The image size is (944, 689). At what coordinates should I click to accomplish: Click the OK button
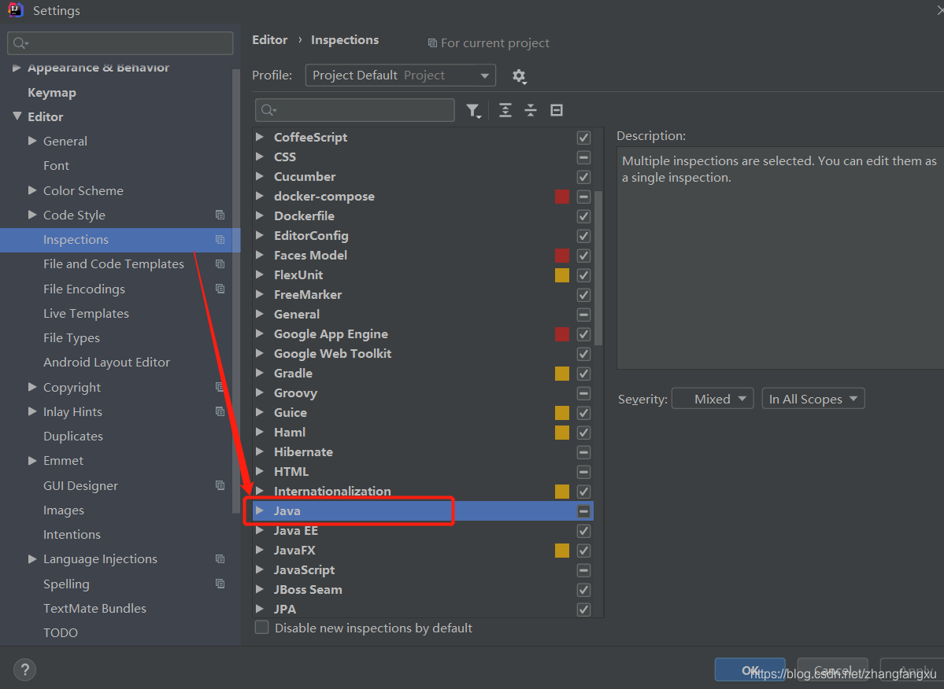[750, 670]
